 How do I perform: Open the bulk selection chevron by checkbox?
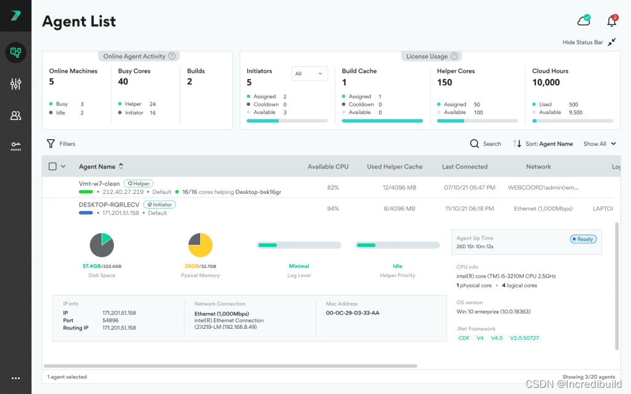[63, 166]
